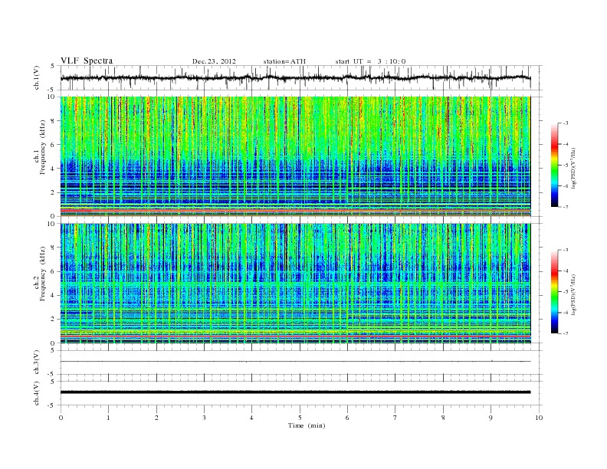This screenshot has height=469, width=607.
Task: Click the '2' tick on the Time axis
Action: pyautogui.click(x=156, y=418)
